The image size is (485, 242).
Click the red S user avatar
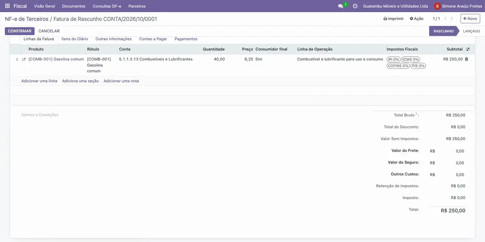click(438, 6)
